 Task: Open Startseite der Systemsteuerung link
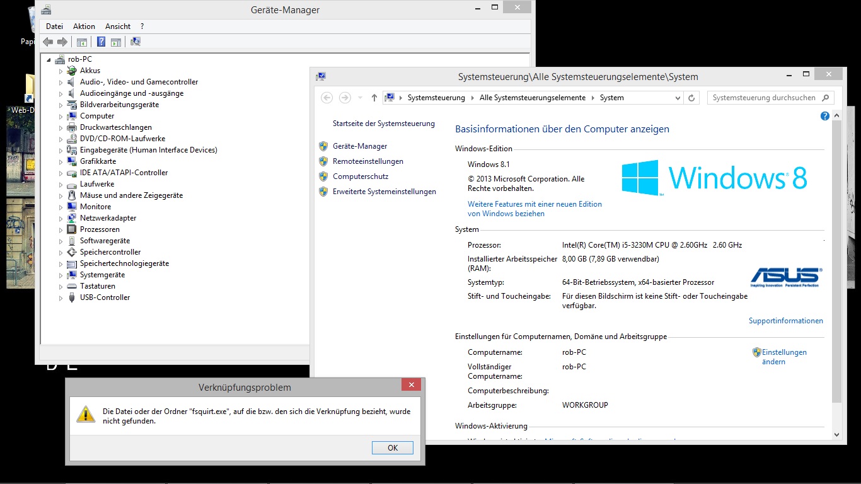tap(384, 124)
